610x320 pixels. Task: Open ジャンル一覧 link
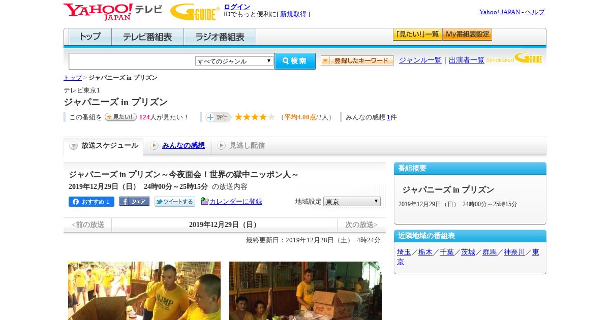[x=420, y=60]
